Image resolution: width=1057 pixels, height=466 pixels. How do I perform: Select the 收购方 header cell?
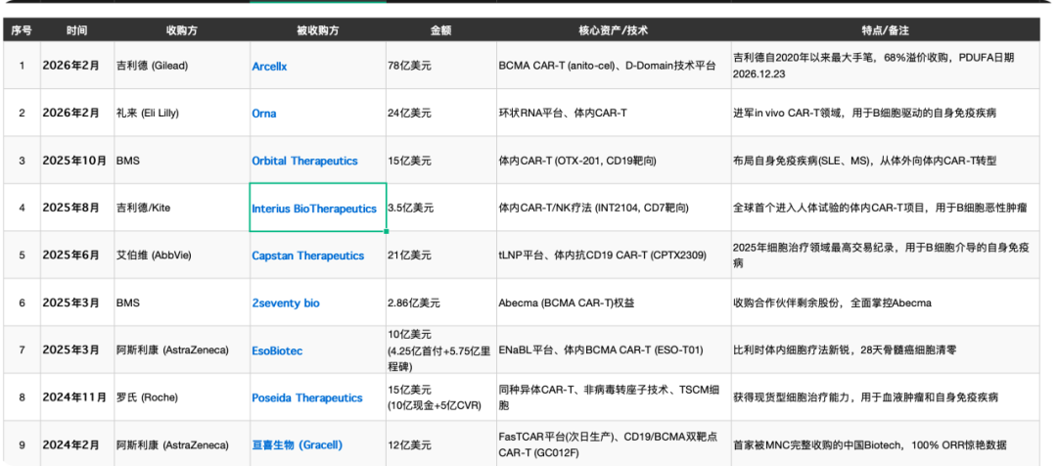click(182, 30)
